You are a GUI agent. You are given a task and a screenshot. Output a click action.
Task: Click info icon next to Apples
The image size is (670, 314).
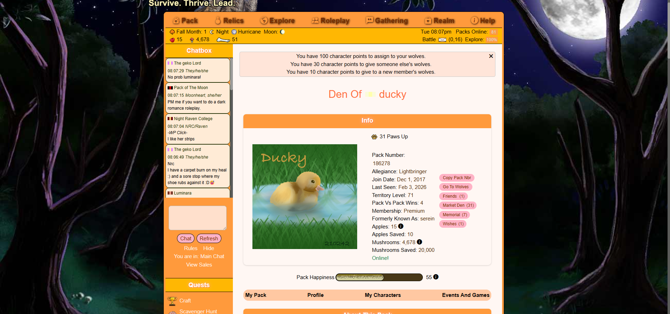[401, 226]
